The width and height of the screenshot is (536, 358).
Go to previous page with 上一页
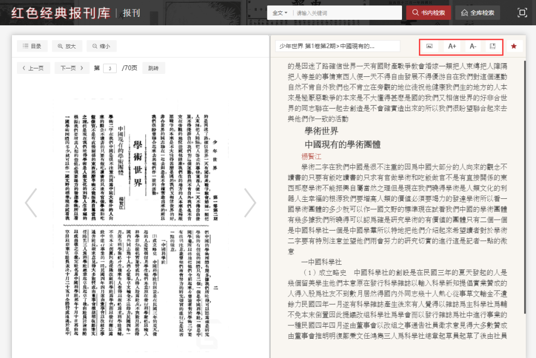[x=32, y=68]
